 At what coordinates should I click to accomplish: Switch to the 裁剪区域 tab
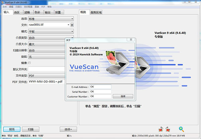click(x=96, y=12)
